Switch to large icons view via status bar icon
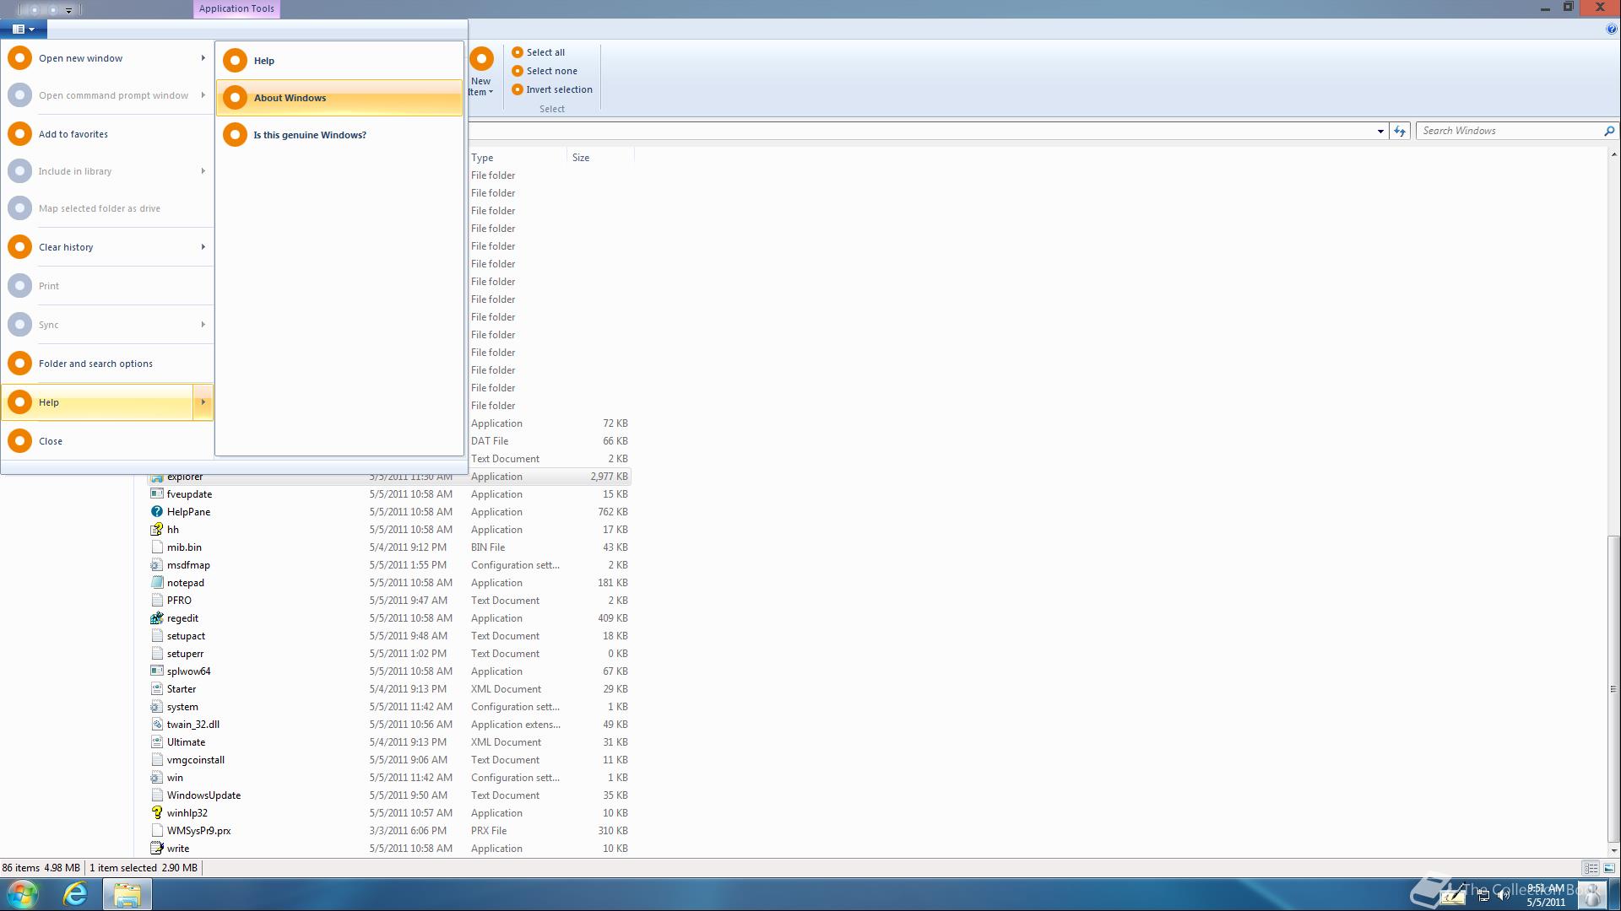The height and width of the screenshot is (911, 1621). tap(1609, 868)
